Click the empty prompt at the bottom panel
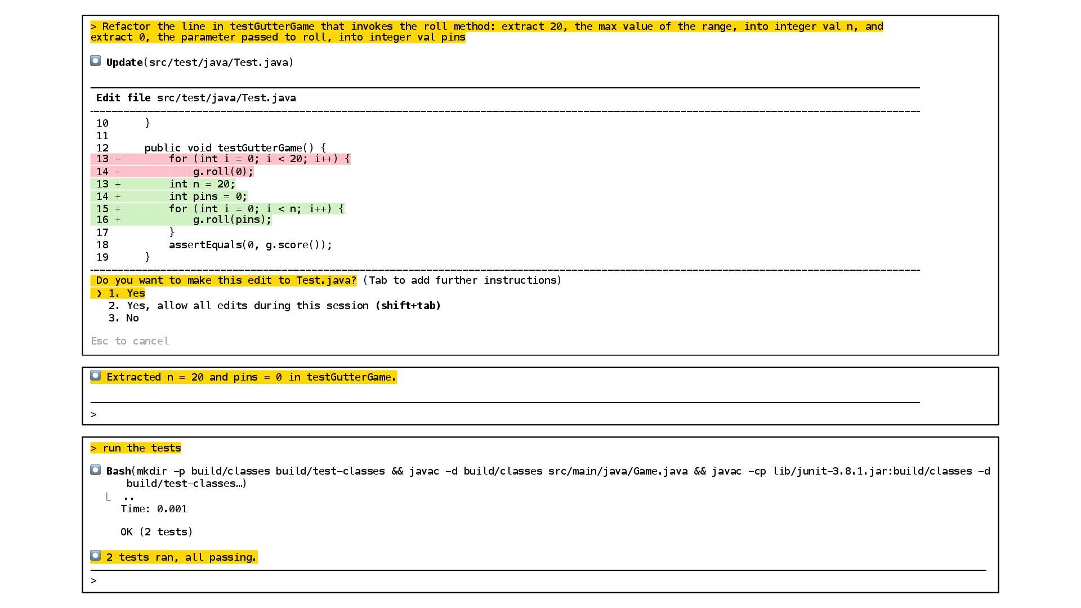 click(93, 580)
